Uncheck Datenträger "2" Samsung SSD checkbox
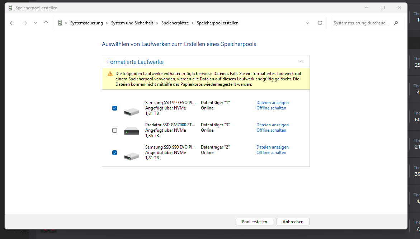Image resolution: width=420 pixels, height=239 pixels. pos(115,153)
